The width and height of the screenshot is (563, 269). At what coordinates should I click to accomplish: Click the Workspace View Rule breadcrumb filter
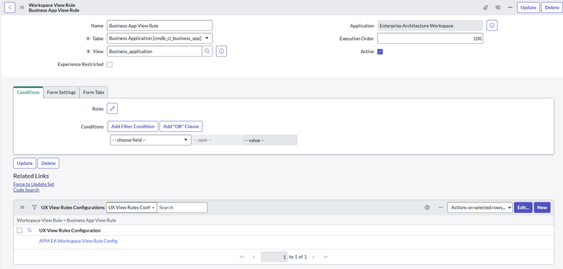(x=66, y=220)
